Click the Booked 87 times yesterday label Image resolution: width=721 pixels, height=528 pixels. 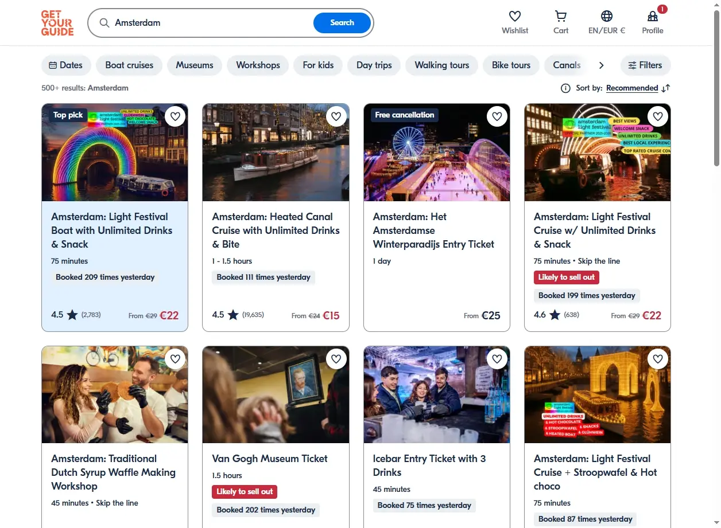[x=585, y=519]
